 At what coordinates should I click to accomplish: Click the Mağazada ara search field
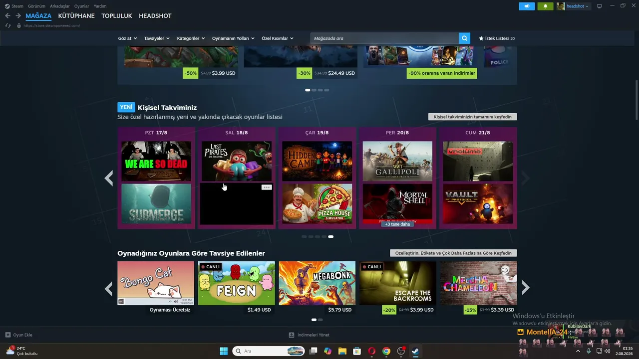(x=384, y=38)
